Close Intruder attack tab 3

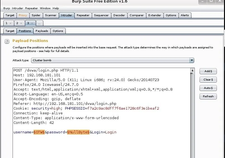coord(32,23)
